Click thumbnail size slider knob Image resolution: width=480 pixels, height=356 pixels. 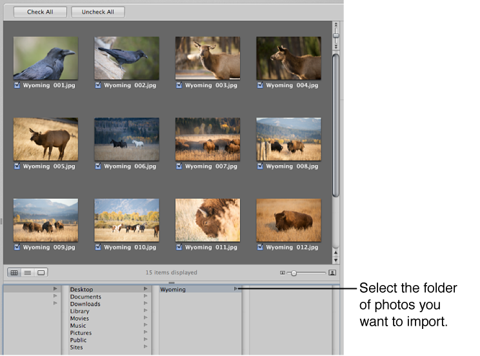[x=294, y=273]
